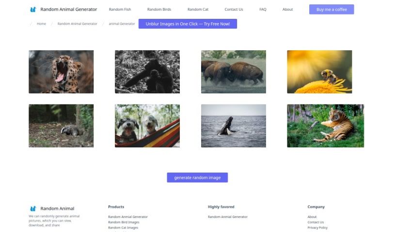Open the Random Birds page
Image resolution: width=395 pixels, height=232 pixels.
159,9
